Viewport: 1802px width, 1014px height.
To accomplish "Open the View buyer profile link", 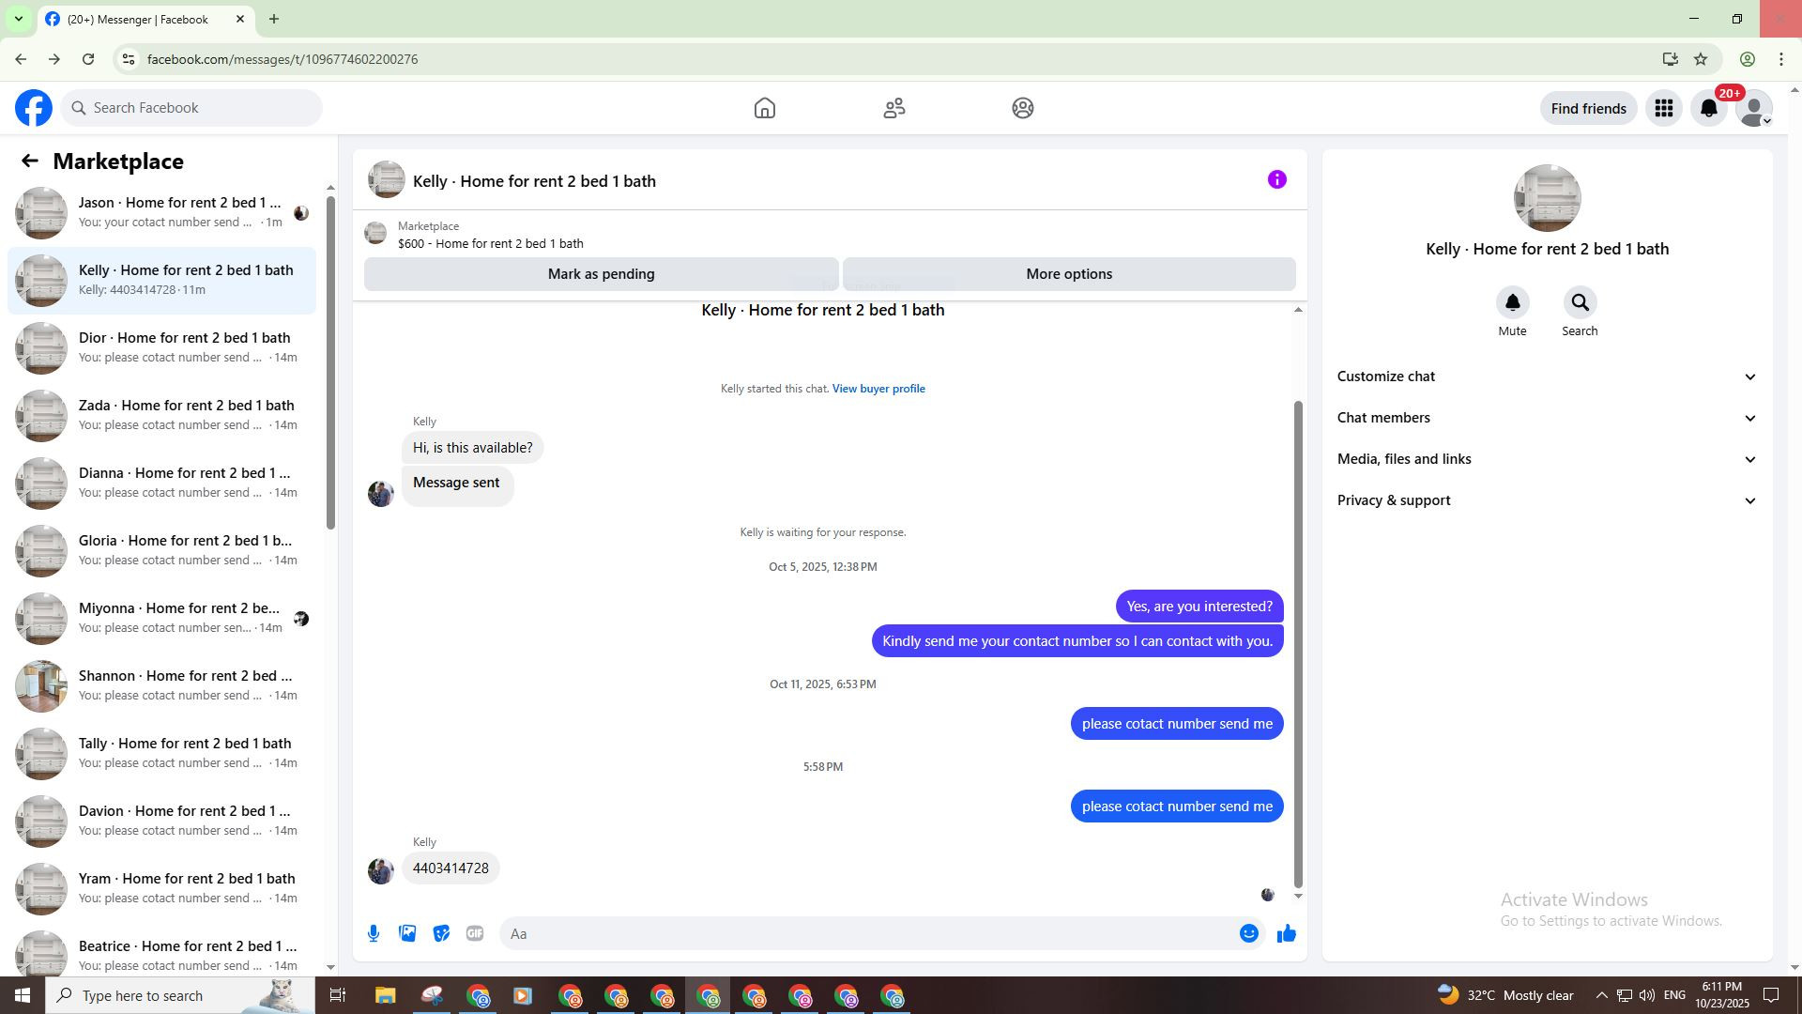I will (878, 389).
